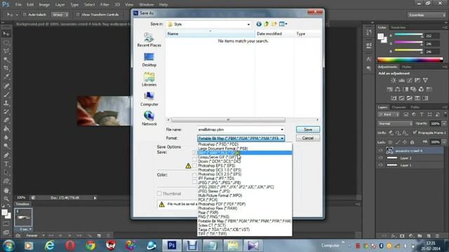Click the Save button

(x=308, y=129)
